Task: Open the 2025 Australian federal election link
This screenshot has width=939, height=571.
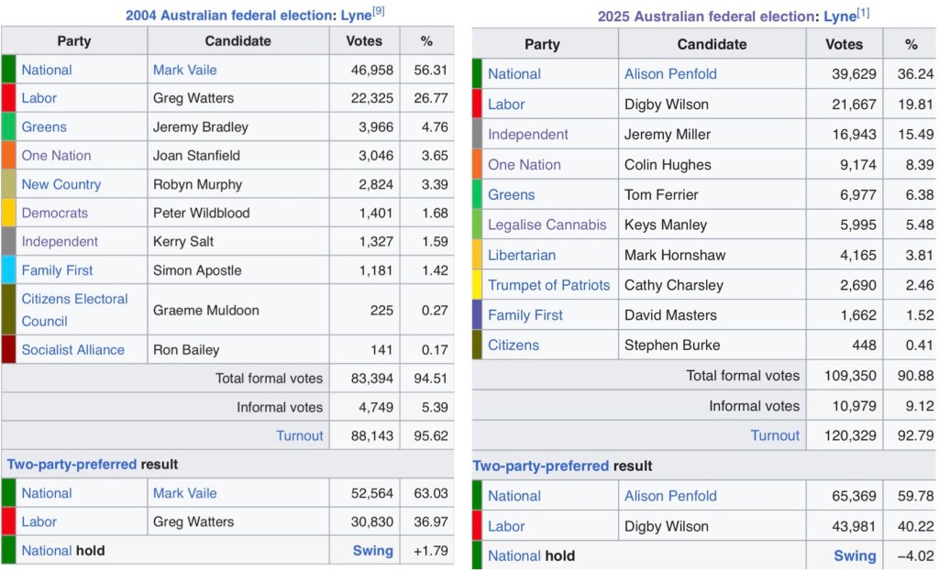Action: 704,16
